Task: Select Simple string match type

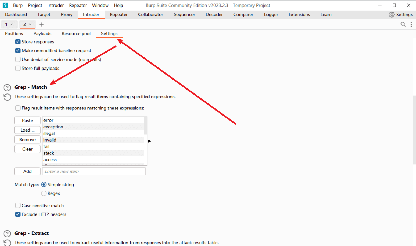Action: click(44, 185)
